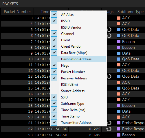This screenshot has height=138, width=145.
Task: Click the orange ACK swatch on packet 4
Action: (x=119, y=24)
